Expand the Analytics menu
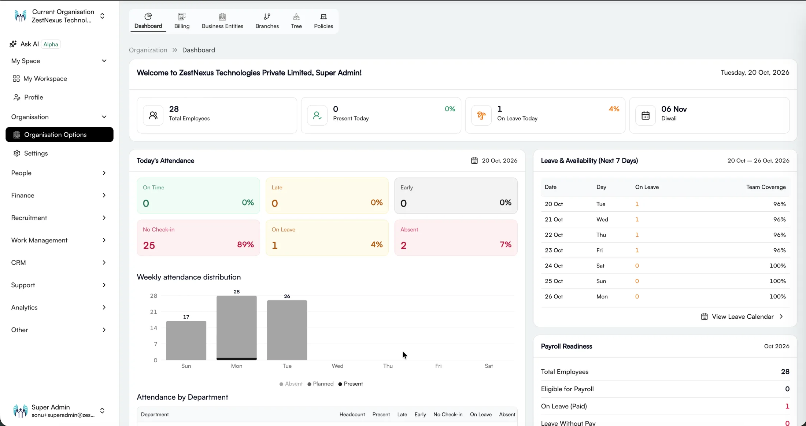Screen dimensions: 806x426 [x=59, y=307]
